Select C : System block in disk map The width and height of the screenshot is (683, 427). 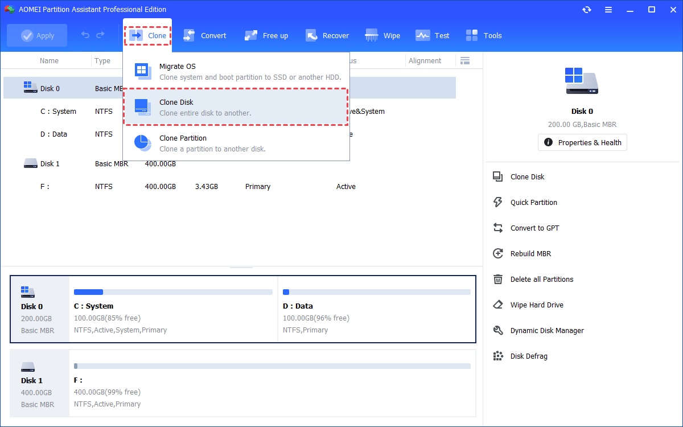pos(173,309)
